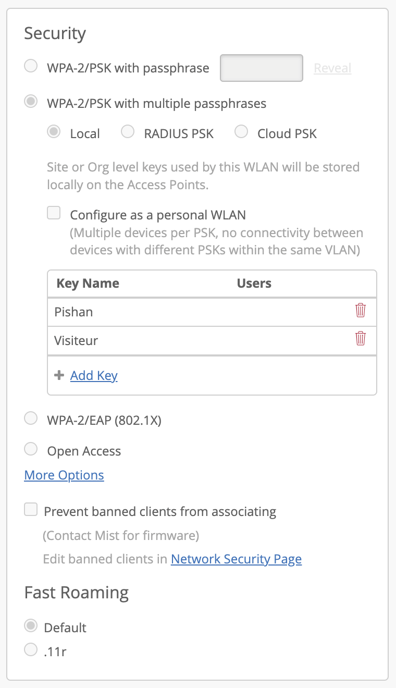Click the passphrase input field
The image size is (396, 688).
click(x=262, y=68)
